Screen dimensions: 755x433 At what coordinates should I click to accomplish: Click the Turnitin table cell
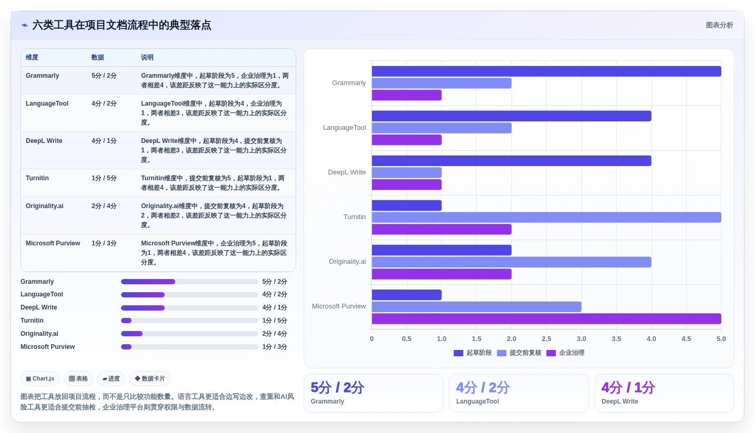click(x=37, y=178)
